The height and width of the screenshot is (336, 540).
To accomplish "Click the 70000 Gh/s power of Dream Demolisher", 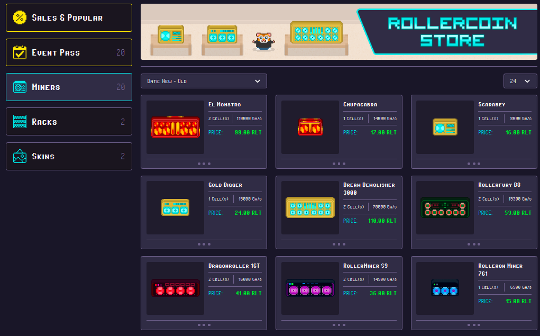I will click(385, 207).
